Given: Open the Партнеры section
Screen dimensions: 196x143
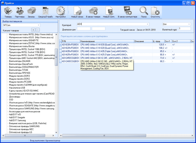Looking at the screenshot, I should (x=20, y=12).
